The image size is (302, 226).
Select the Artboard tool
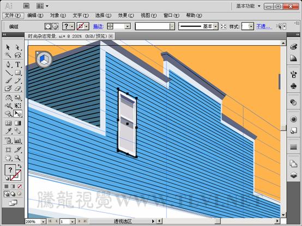coord(8,150)
